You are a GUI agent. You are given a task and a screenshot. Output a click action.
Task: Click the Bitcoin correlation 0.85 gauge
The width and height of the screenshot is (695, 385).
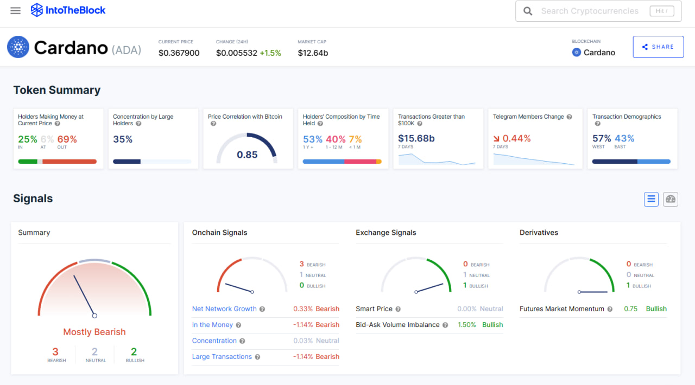click(x=247, y=147)
